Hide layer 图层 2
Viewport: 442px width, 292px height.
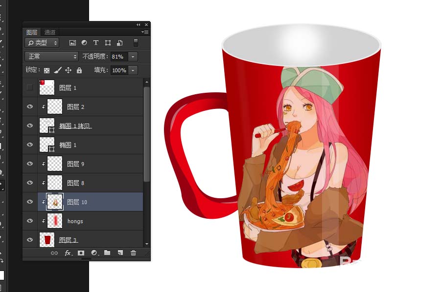point(30,106)
